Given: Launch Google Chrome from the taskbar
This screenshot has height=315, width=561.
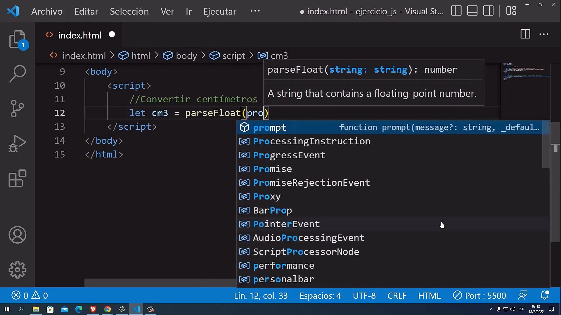Looking at the screenshot, I should point(108,309).
